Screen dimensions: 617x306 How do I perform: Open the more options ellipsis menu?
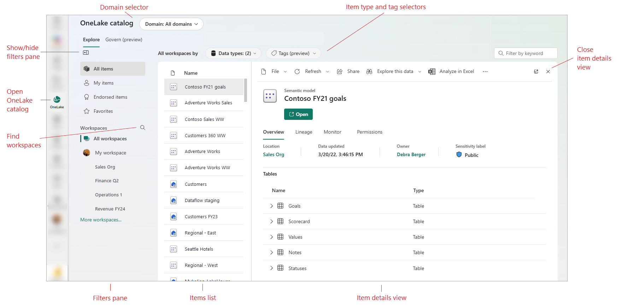point(485,72)
